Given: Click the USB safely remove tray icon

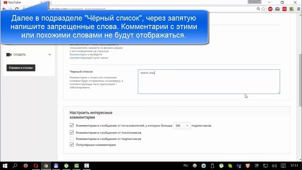Looking at the screenshot, I should [x=212, y=166].
